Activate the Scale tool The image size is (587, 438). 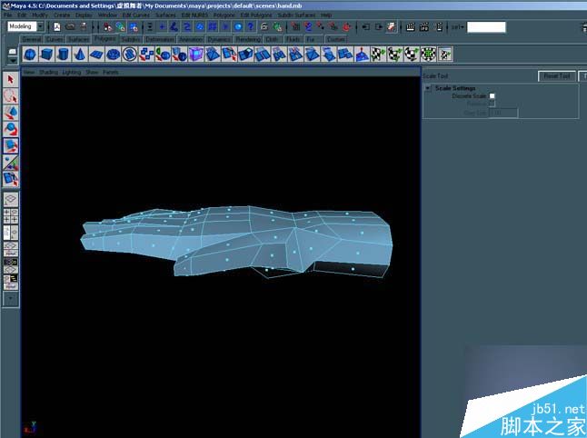click(11, 145)
